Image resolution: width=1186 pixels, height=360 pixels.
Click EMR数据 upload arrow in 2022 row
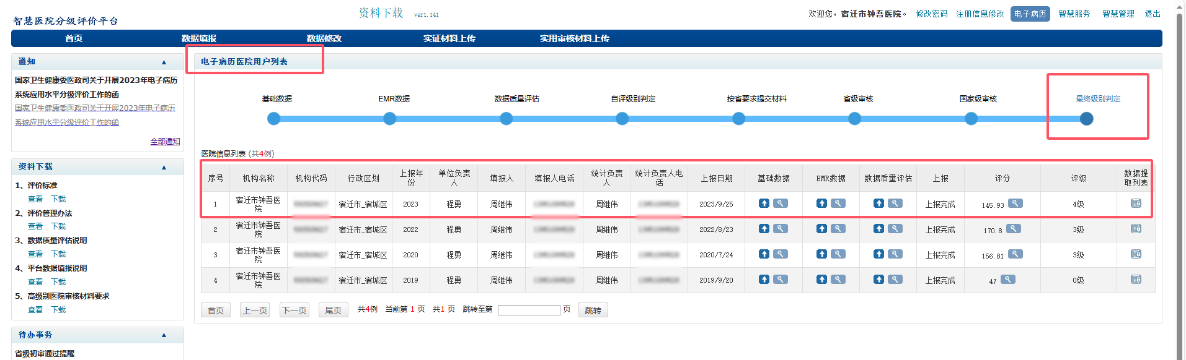[821, 229]
